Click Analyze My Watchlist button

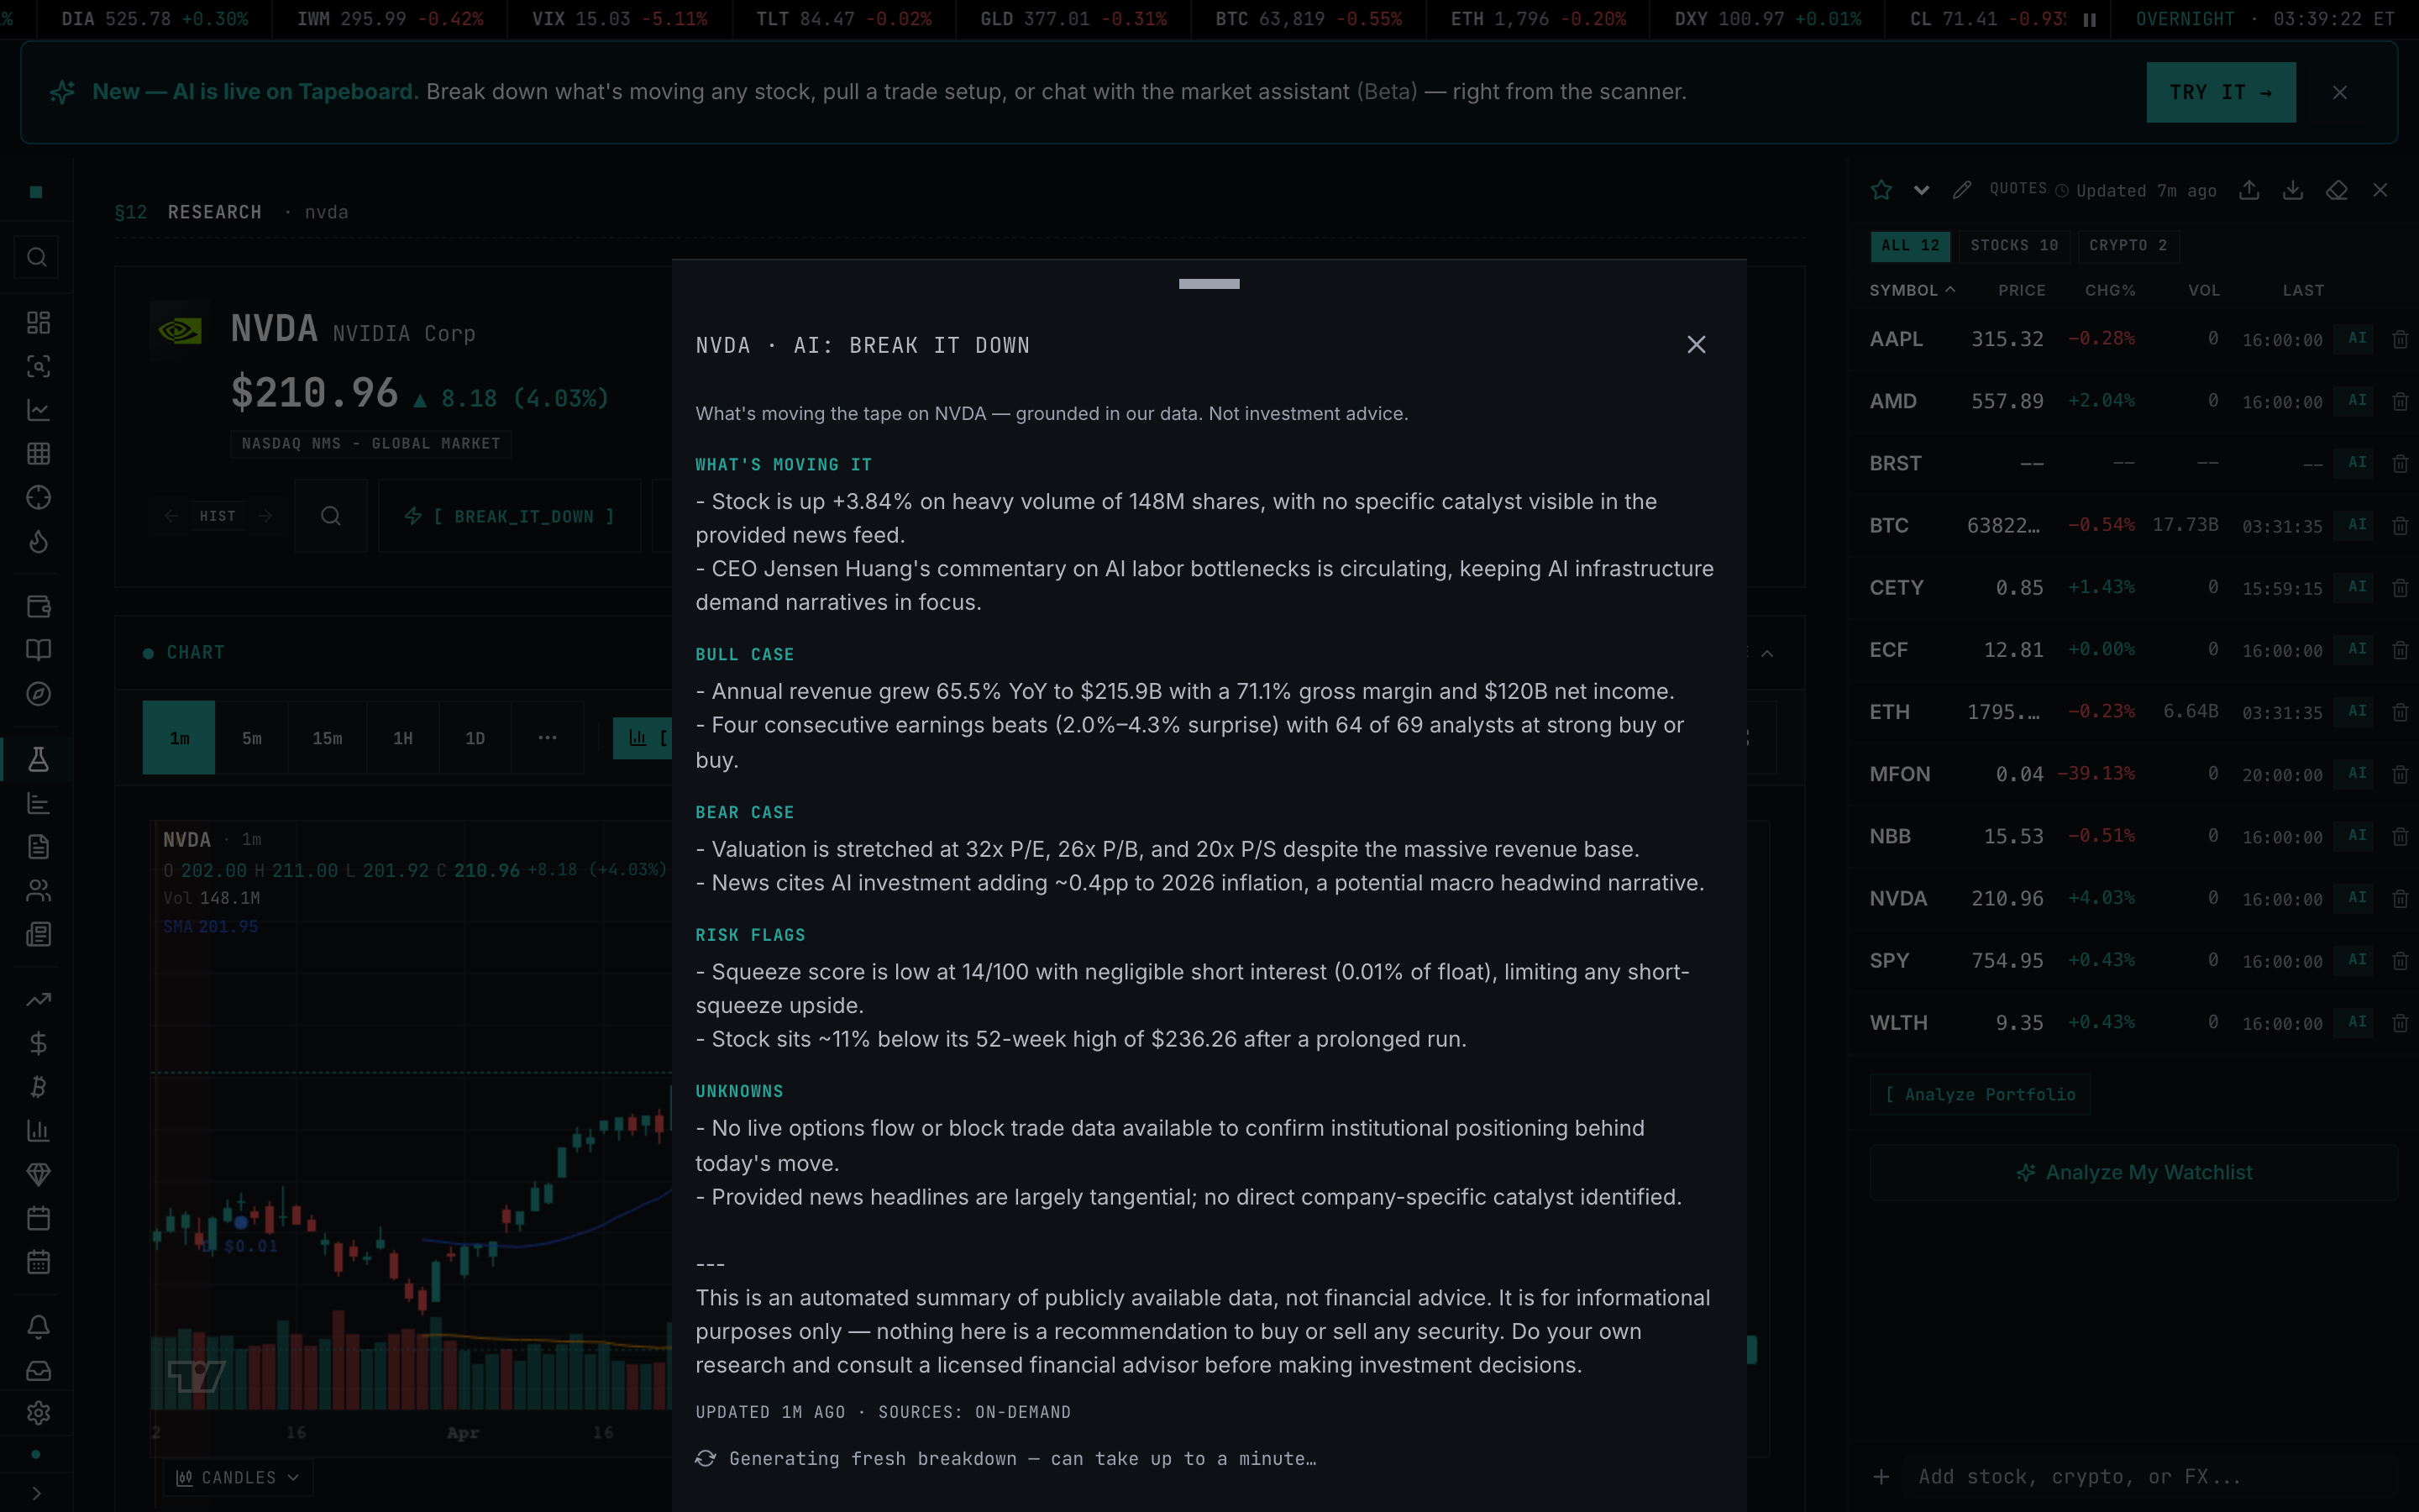2133,1172
